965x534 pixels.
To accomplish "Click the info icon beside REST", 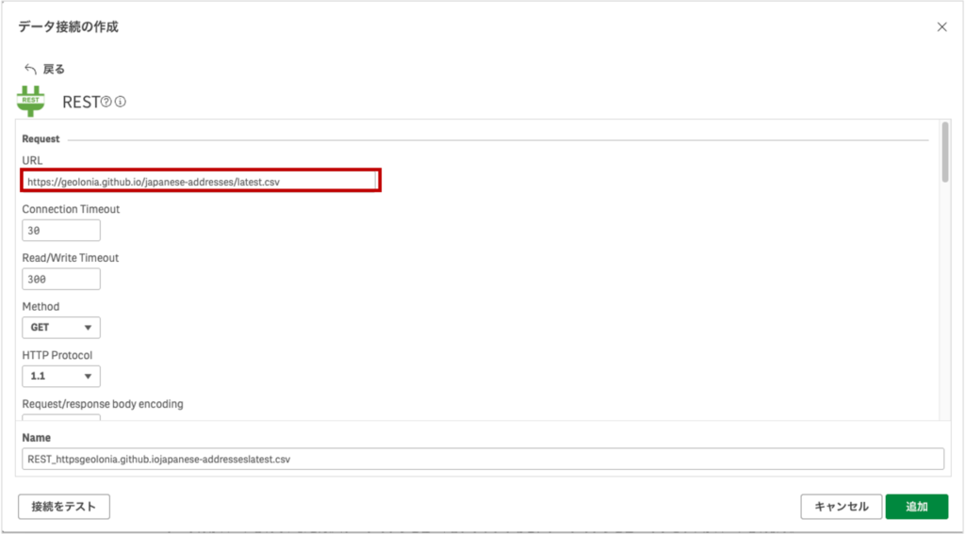I will coord(121,102).
